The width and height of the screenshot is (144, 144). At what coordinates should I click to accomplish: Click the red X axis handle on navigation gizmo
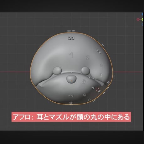pos(138,19)
